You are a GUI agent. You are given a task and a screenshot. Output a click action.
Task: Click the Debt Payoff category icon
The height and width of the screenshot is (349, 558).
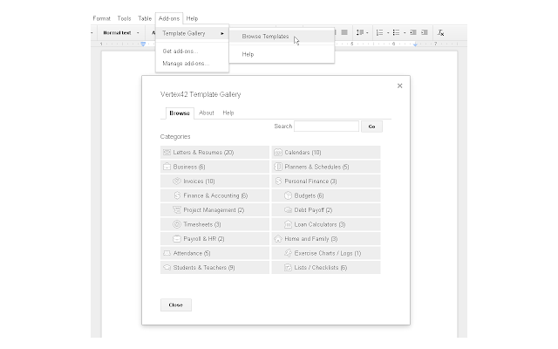pos(288,210)
